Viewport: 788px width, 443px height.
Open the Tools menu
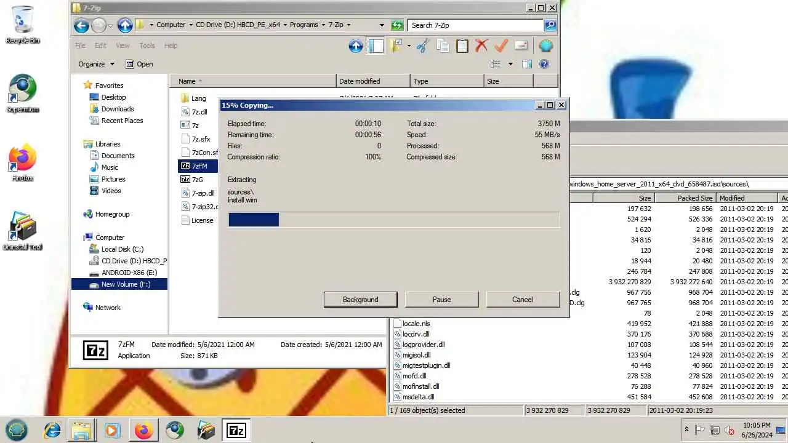coord(147,46)
